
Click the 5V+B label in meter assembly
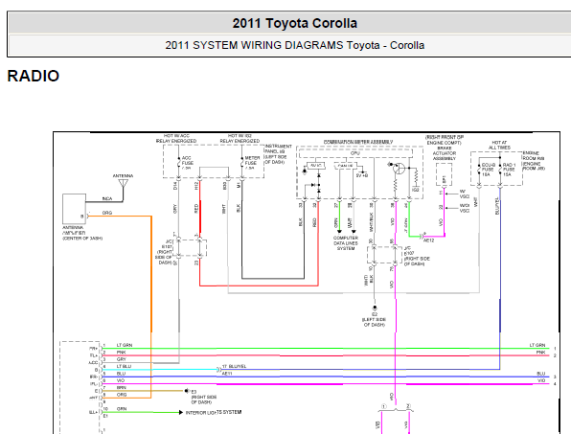coord(362,175)
